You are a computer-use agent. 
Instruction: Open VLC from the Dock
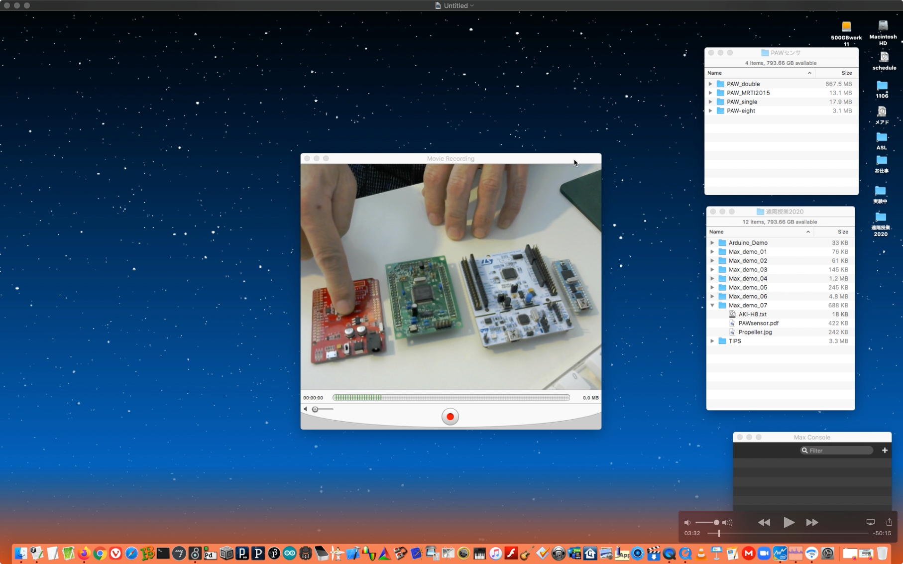(701, 553)
